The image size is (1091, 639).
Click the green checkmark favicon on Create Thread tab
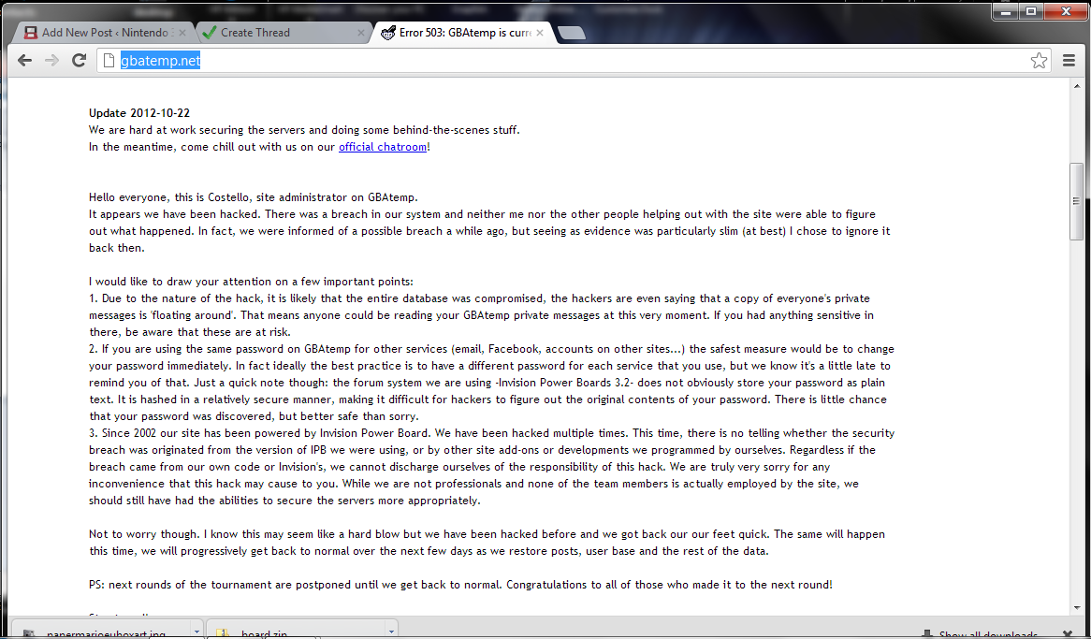(208, 33)
